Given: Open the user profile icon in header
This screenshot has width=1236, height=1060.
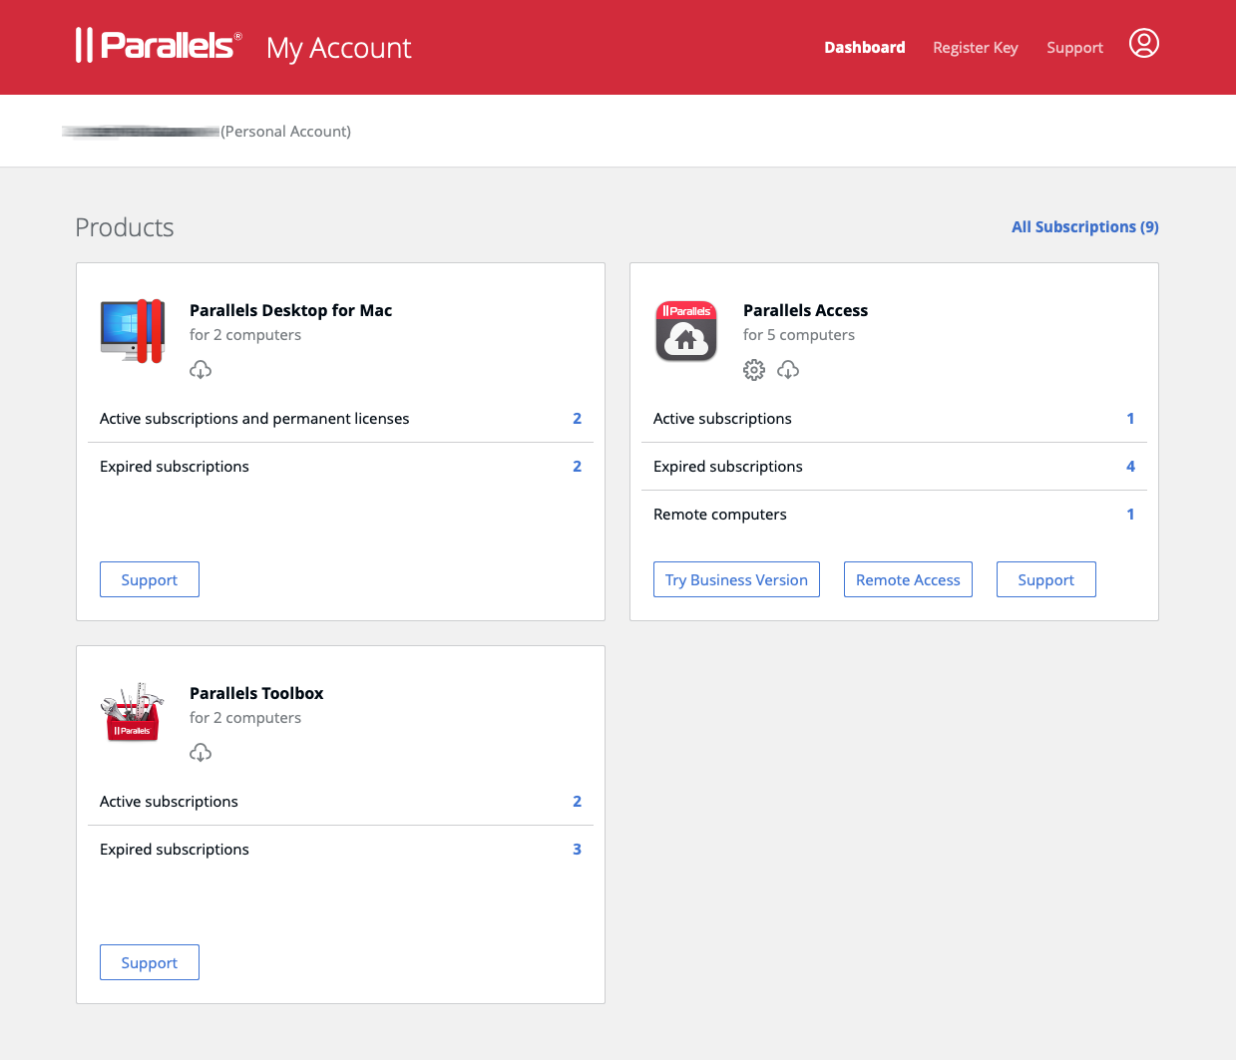Looking at the screenshot, I should click(x=1143, y=44).
